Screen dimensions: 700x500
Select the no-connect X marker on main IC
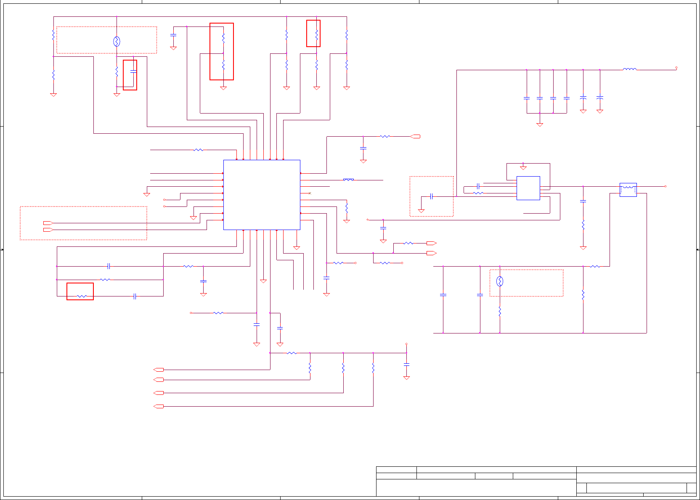(x=310, y=193)
